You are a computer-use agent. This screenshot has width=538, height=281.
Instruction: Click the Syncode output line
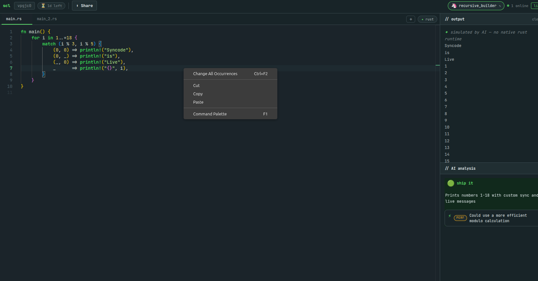453,46
